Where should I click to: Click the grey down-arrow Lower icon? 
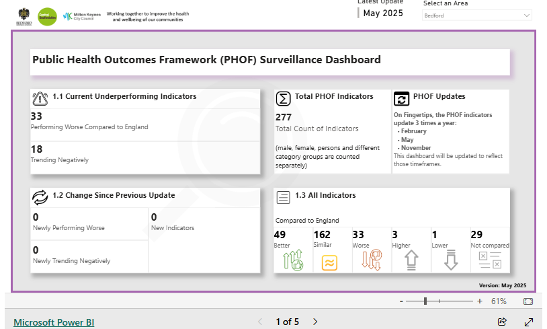pos(451,260)
